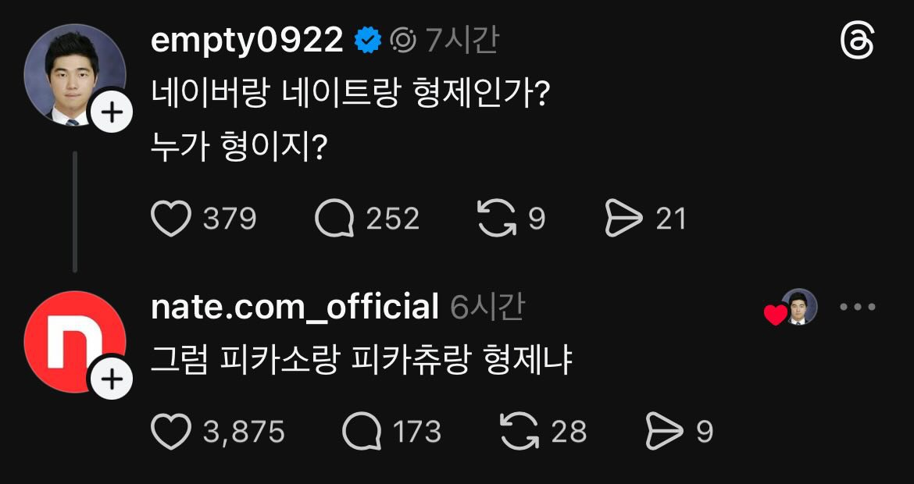The image size is (914, 484).
Task: Open the three-dot menu on nate reply
Action: point(858,308)
